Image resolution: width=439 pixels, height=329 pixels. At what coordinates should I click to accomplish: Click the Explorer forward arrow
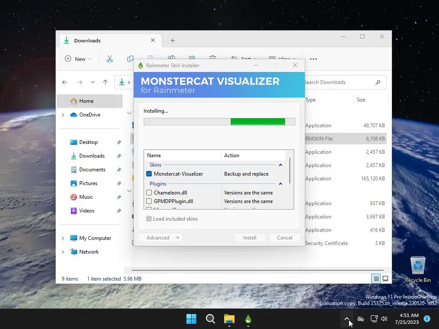79,82
